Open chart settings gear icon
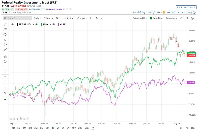 click(181, 18)
